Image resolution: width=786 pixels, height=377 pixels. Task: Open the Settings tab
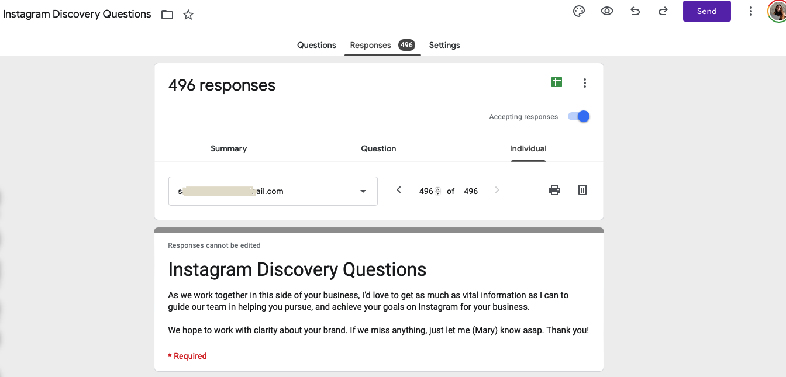pos(444,45)
